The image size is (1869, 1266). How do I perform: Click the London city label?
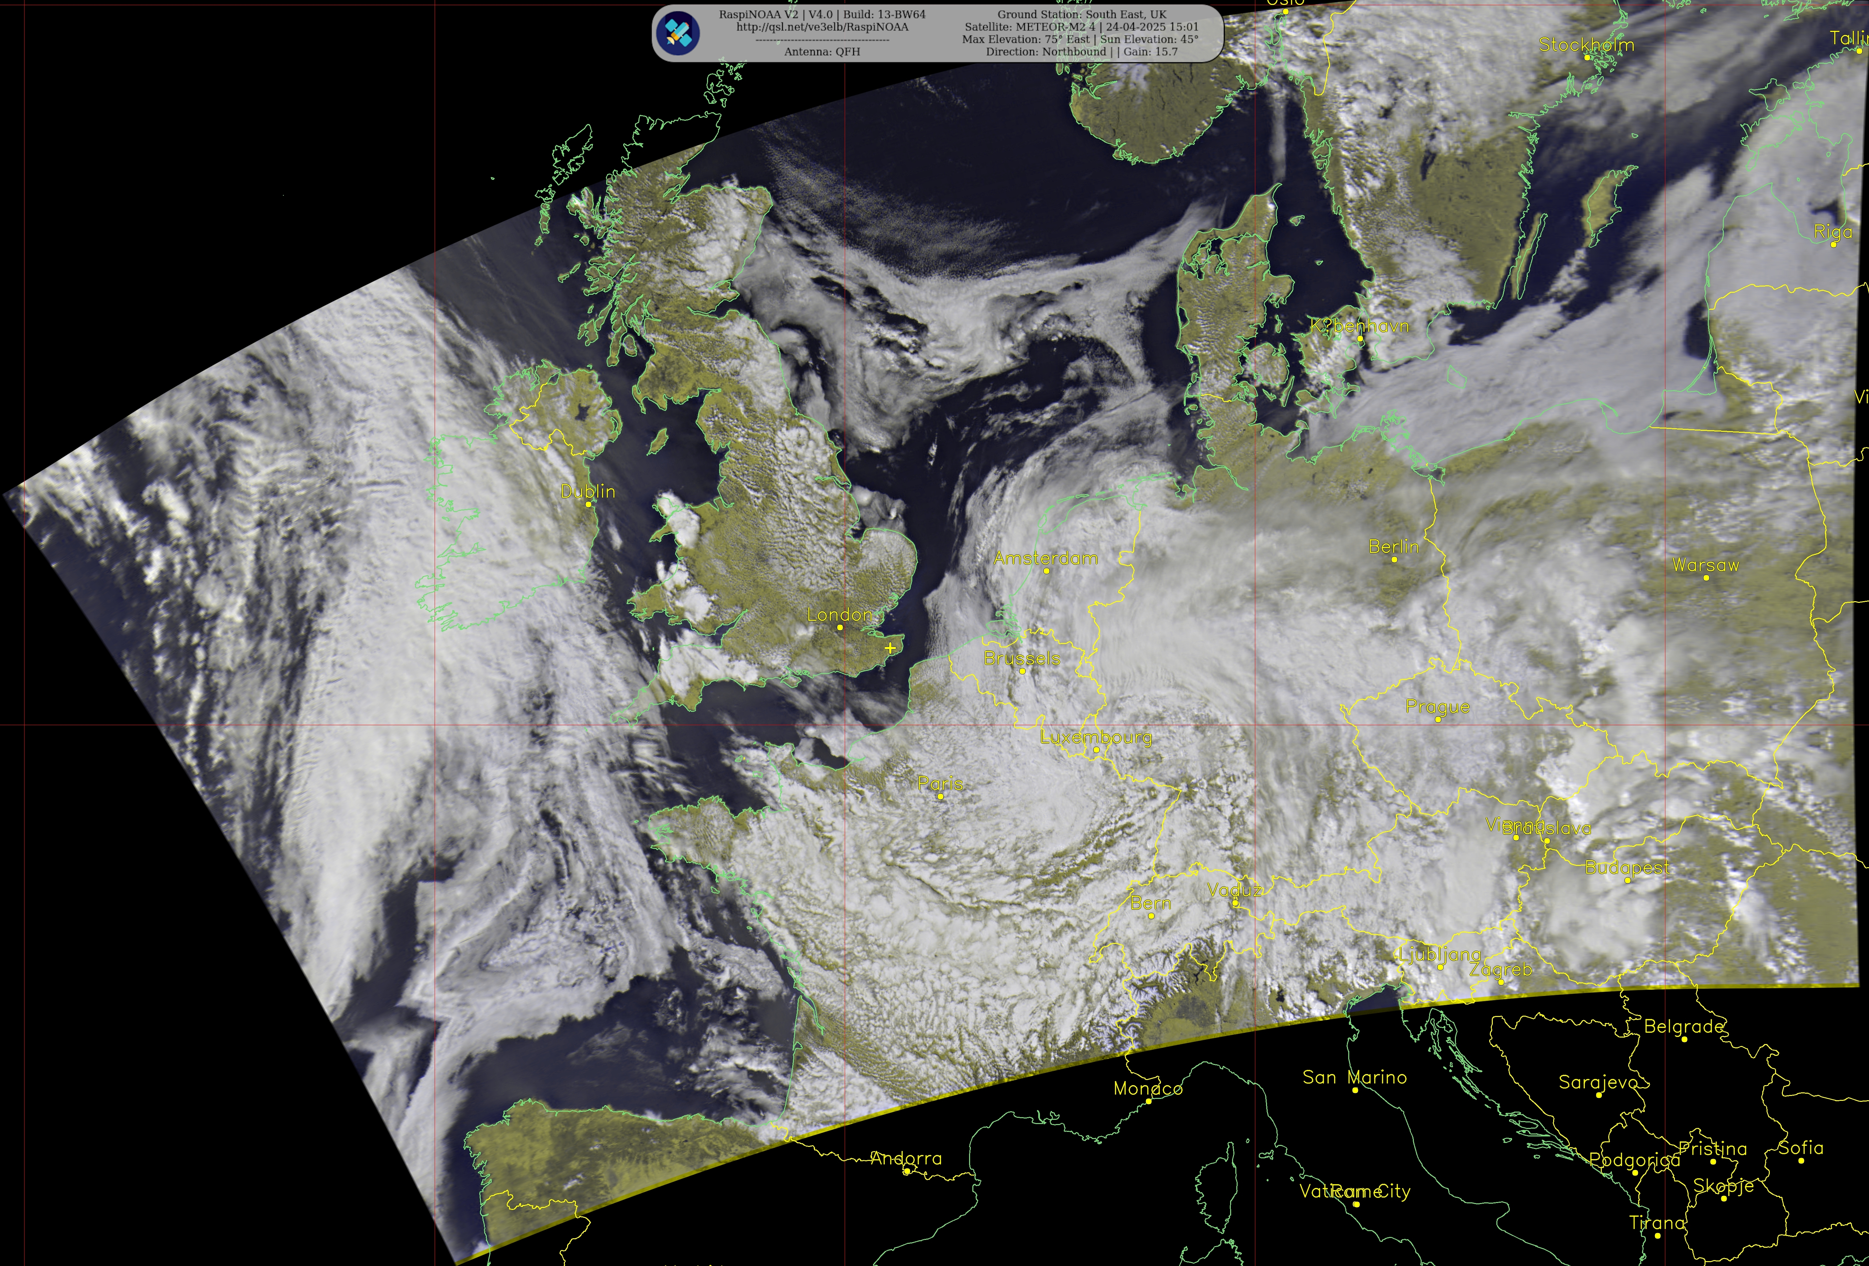click(x=839, y=615)
